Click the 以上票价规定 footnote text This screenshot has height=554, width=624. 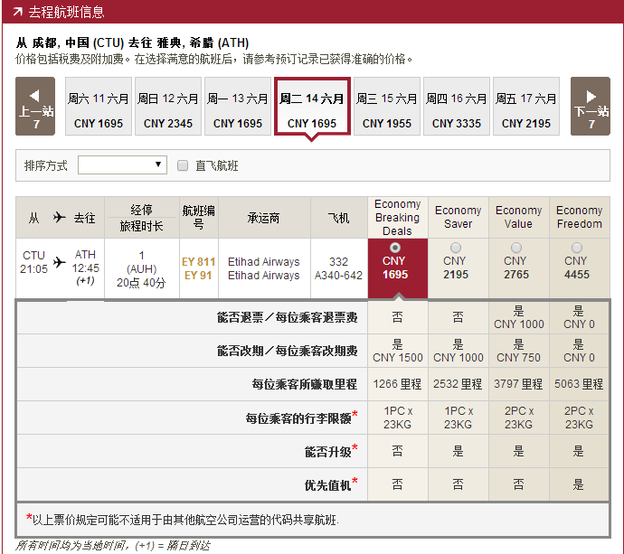click(183, 520)
